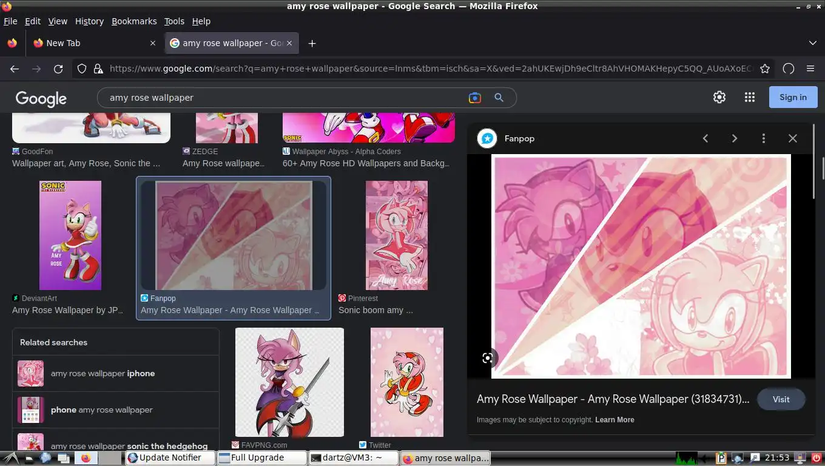Click the Sign in button
825x466 pixels.
click(x=793, y=97)
